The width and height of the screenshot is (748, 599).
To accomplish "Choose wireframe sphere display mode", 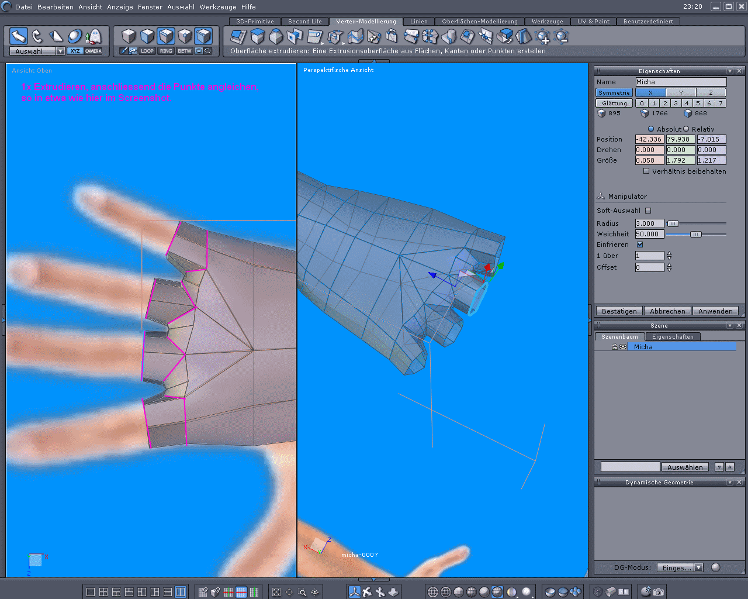I will pos(433,592).
